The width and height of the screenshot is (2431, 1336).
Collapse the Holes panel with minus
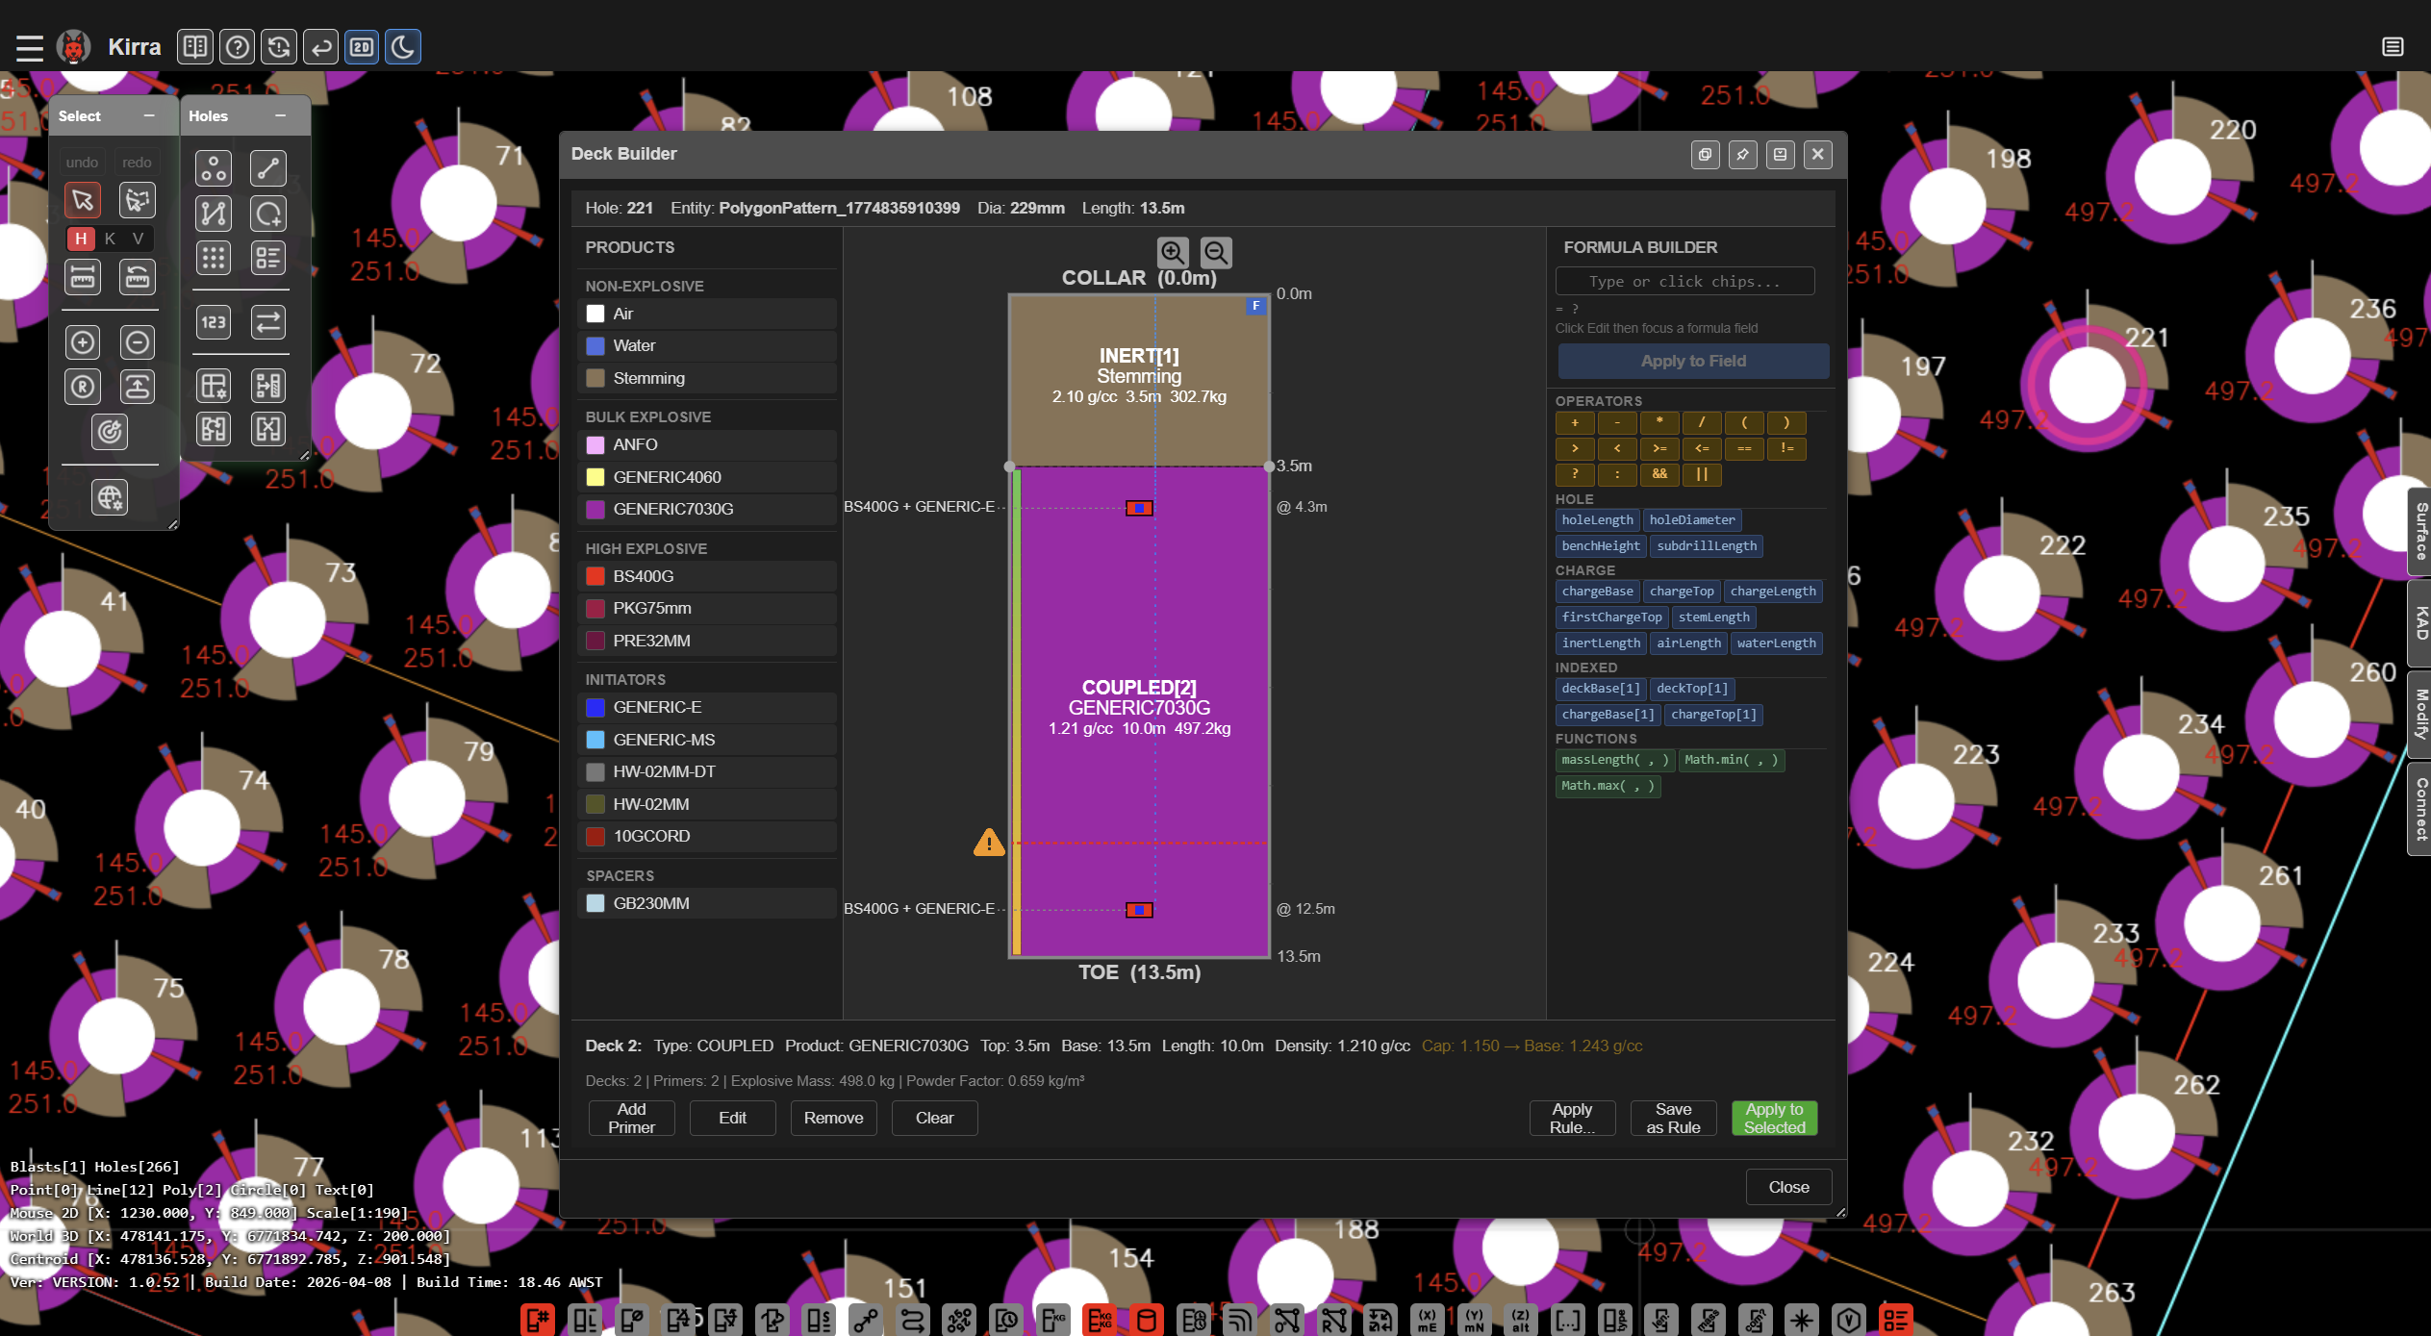click(281, 115)
